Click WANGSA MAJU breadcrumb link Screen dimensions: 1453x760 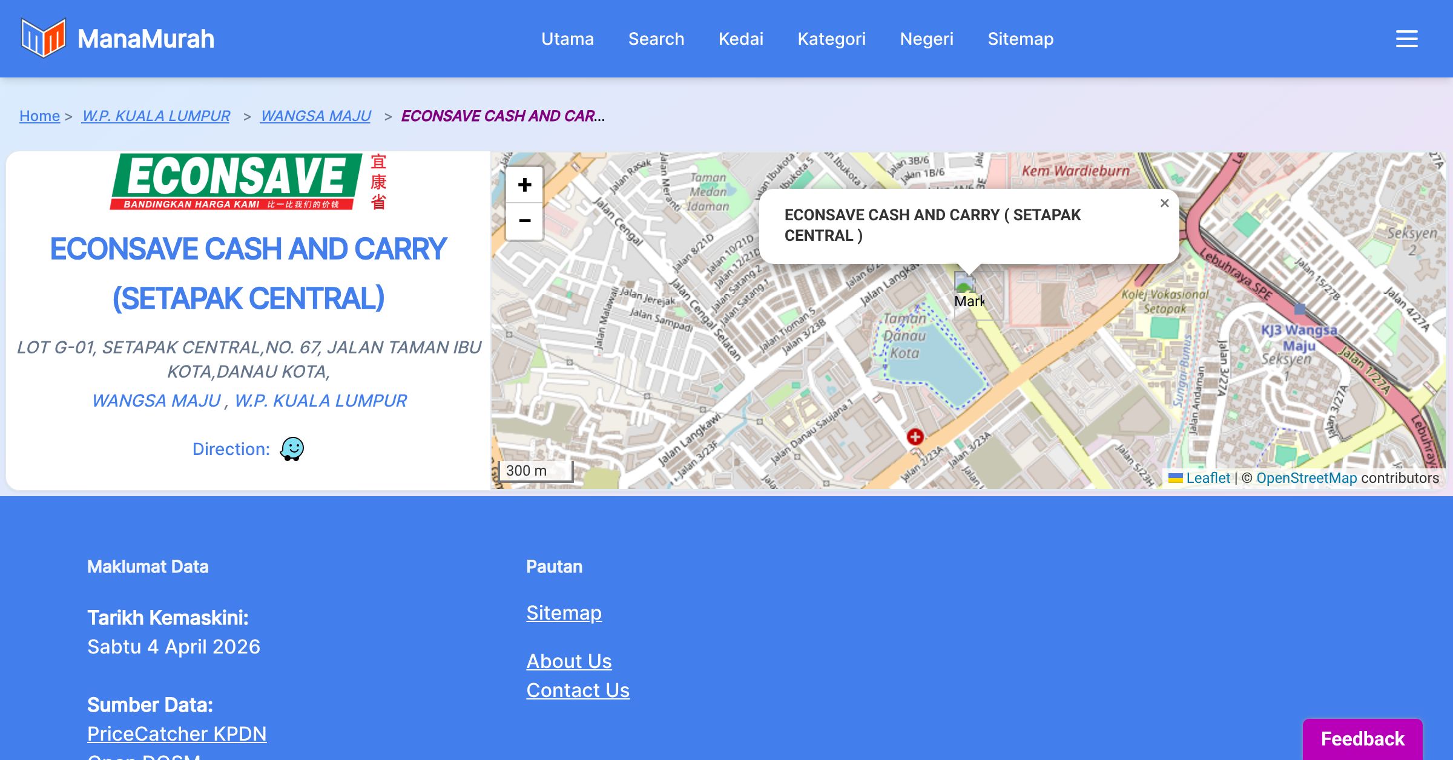(x=315, y=116)
